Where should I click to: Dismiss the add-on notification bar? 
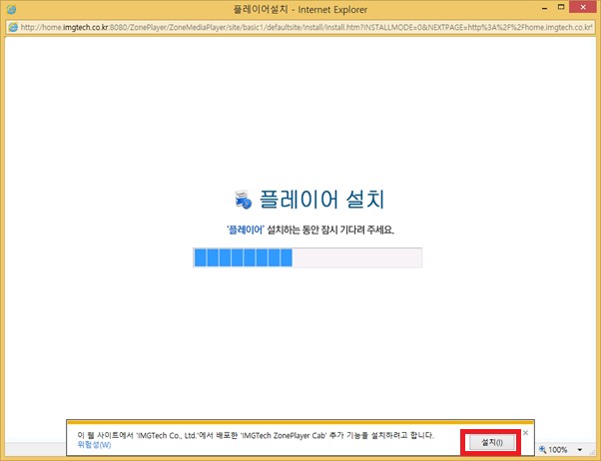point(526,432)
